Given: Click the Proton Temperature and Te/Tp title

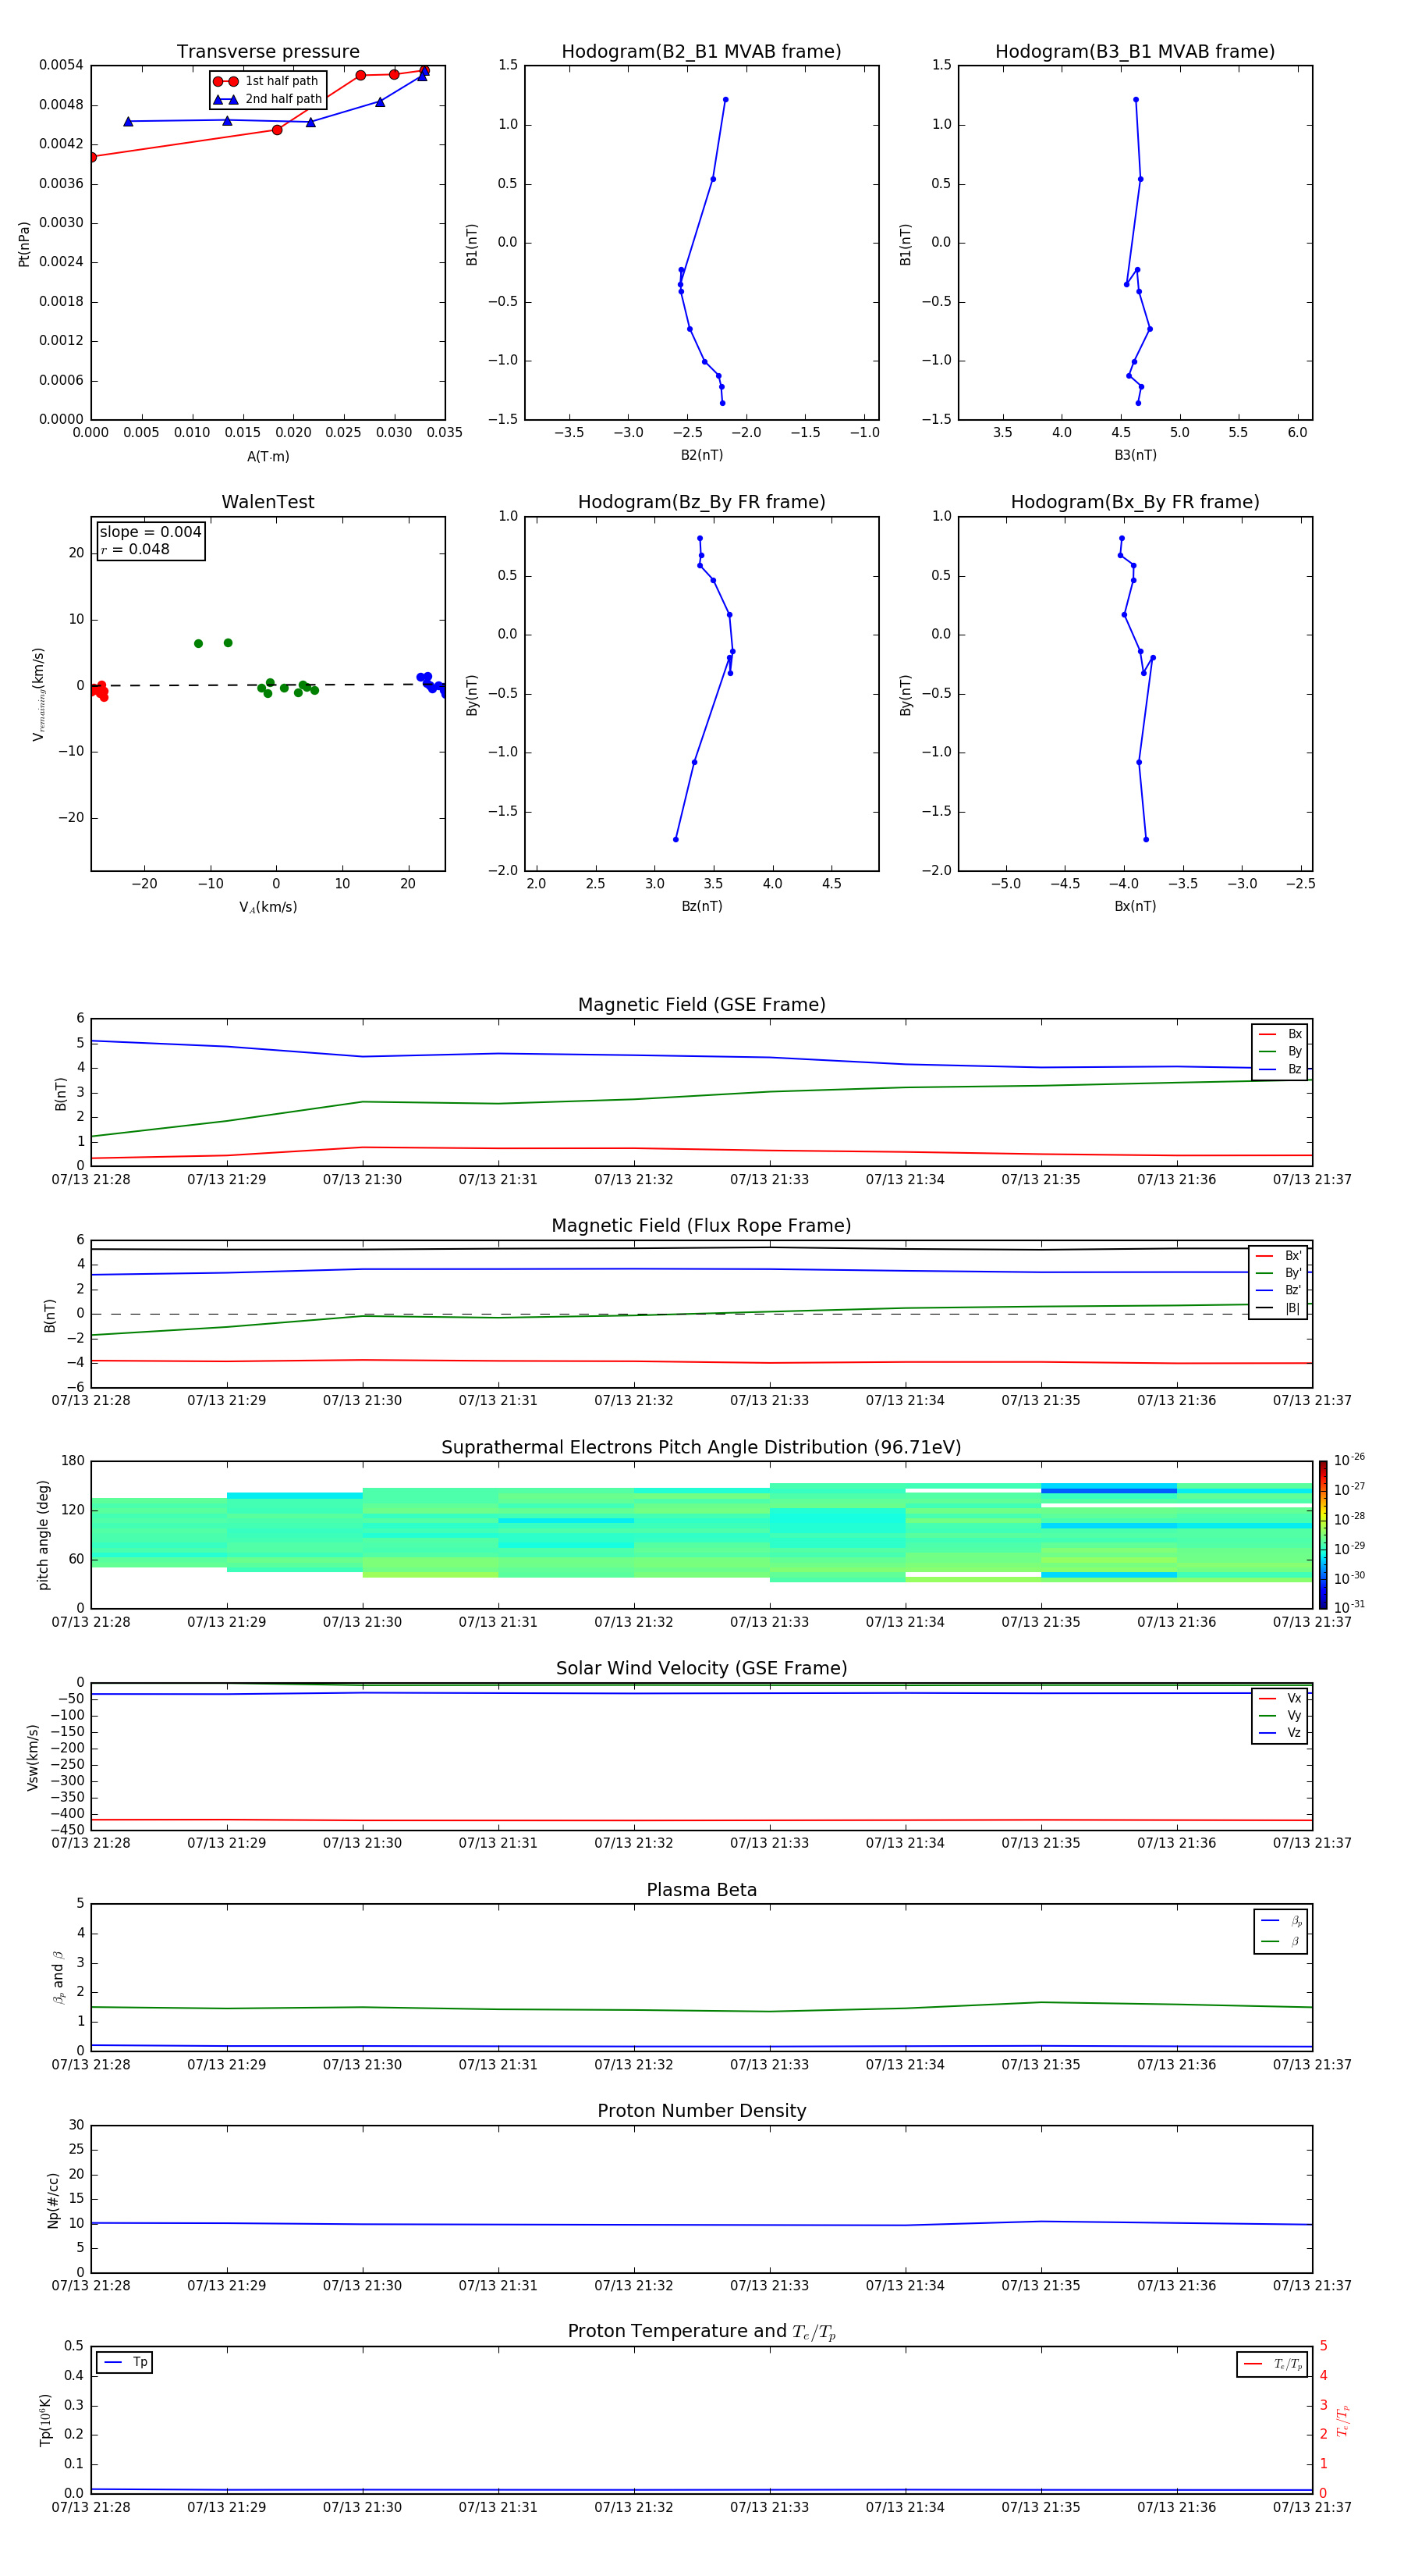Looking at the screenshot, I should [x=701, y=2332].
